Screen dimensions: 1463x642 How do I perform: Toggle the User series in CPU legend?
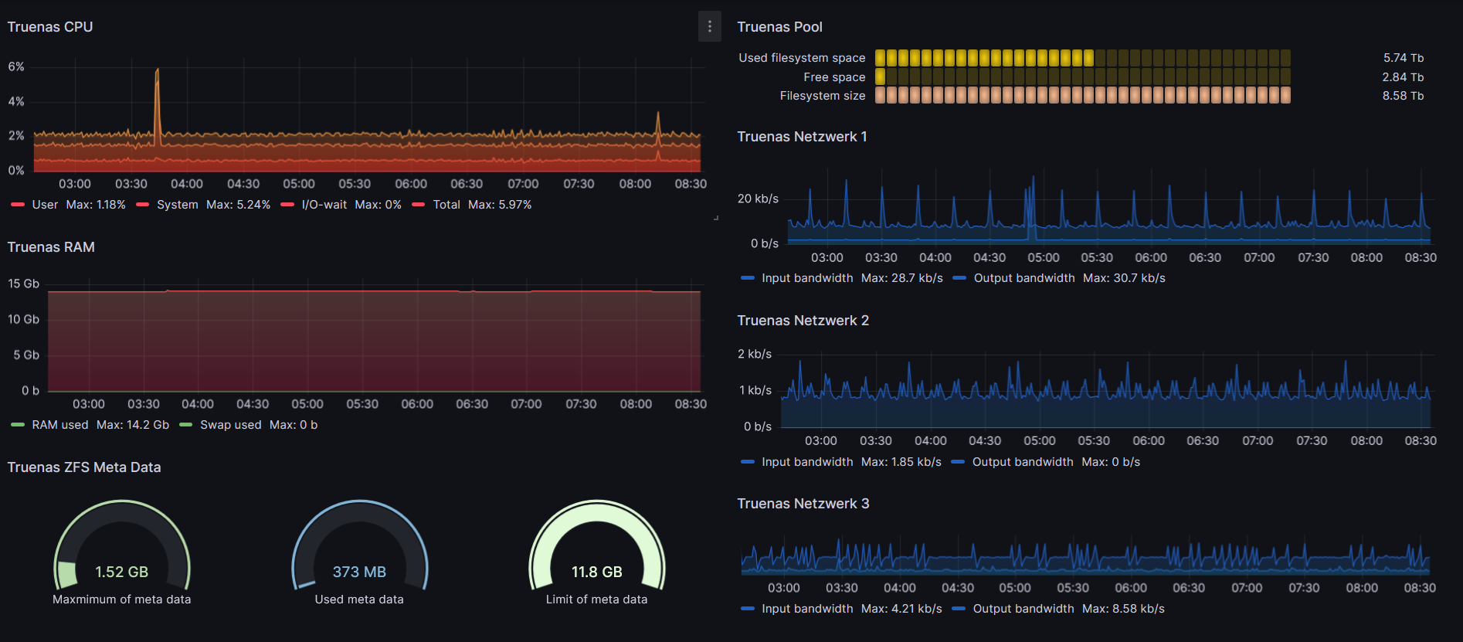(x=45, y=205)
